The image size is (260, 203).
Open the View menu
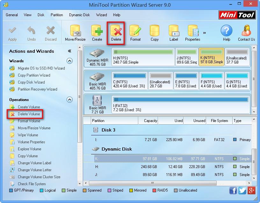coord(27,15)
